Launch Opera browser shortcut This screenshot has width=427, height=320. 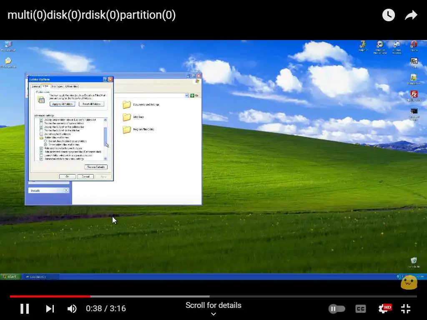coord(414,46)
